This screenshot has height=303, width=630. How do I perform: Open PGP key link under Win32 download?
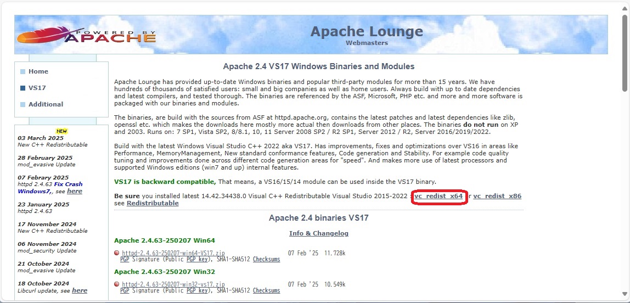pyautogui.click(x=198, y=290)
